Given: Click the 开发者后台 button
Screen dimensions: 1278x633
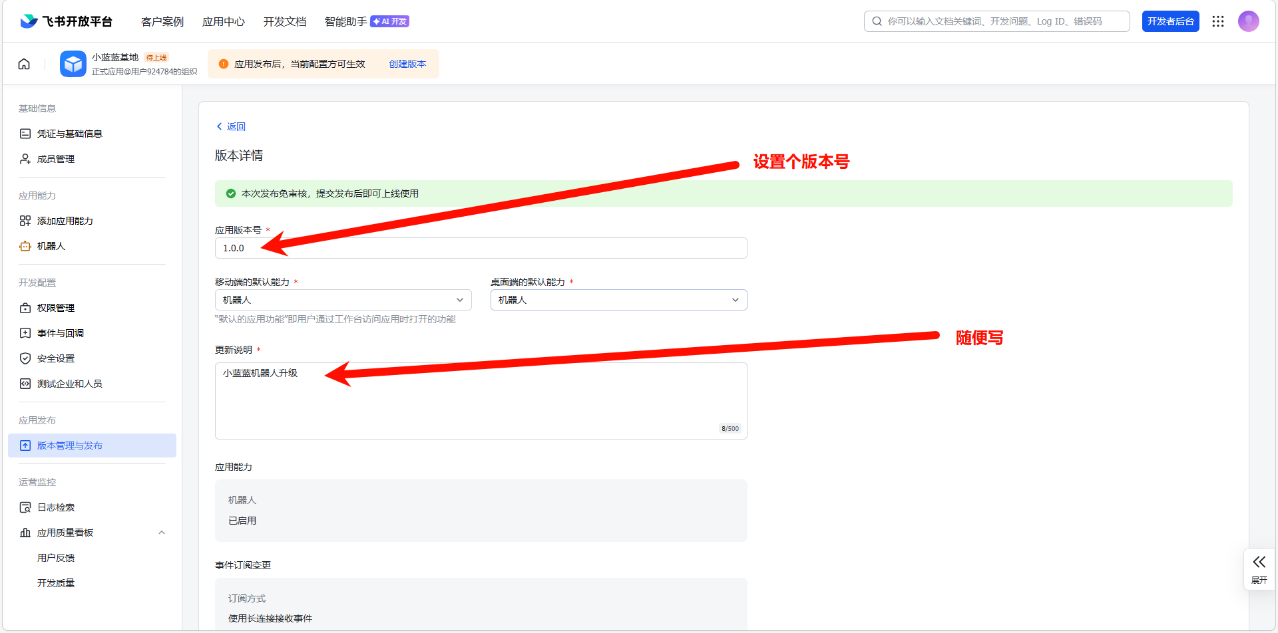Looking at the screenshot, I should pyautogui.click(x=1170, y=21).
